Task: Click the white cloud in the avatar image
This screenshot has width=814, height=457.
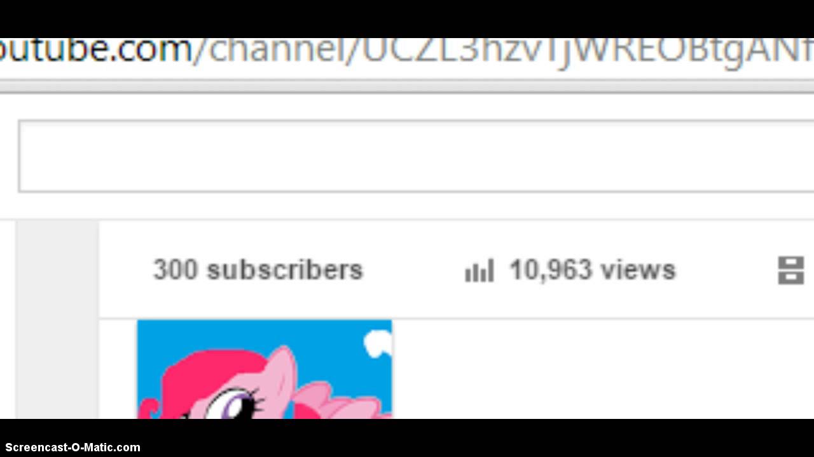Action: [x=378, y=343]
